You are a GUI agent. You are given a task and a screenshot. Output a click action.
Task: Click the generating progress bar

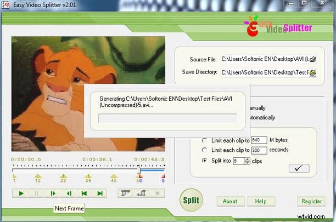167,118
